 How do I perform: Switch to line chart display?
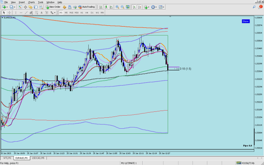[x=111, y=7]
